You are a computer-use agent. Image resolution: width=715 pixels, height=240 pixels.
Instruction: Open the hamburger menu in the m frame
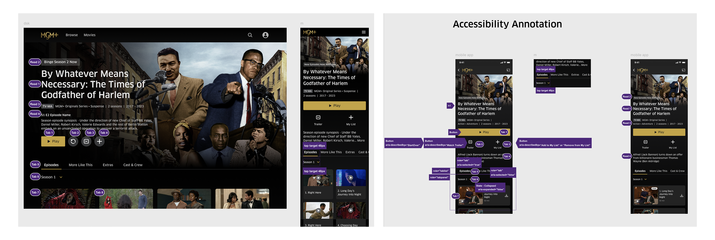(364, 32)
